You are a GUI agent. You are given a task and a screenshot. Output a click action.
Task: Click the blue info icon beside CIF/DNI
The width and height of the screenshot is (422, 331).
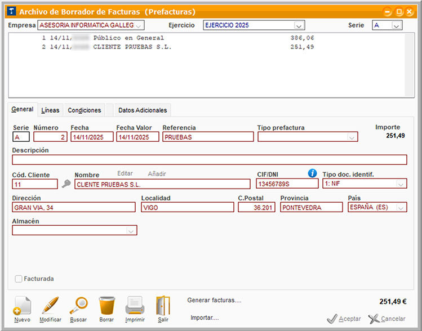point(313,173)
